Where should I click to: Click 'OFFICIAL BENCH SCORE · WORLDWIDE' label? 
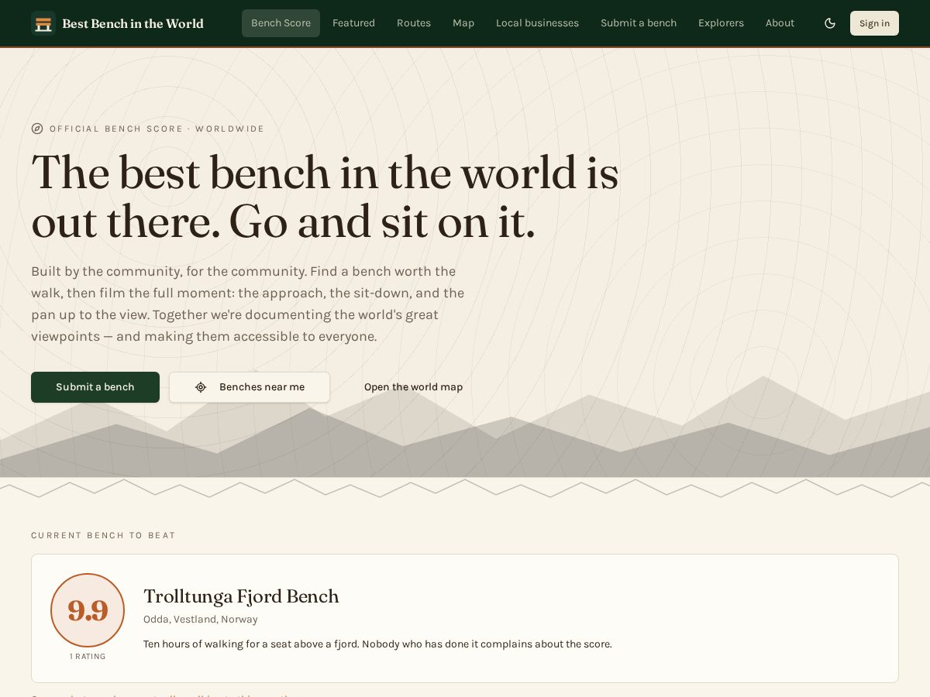[157, 129]
